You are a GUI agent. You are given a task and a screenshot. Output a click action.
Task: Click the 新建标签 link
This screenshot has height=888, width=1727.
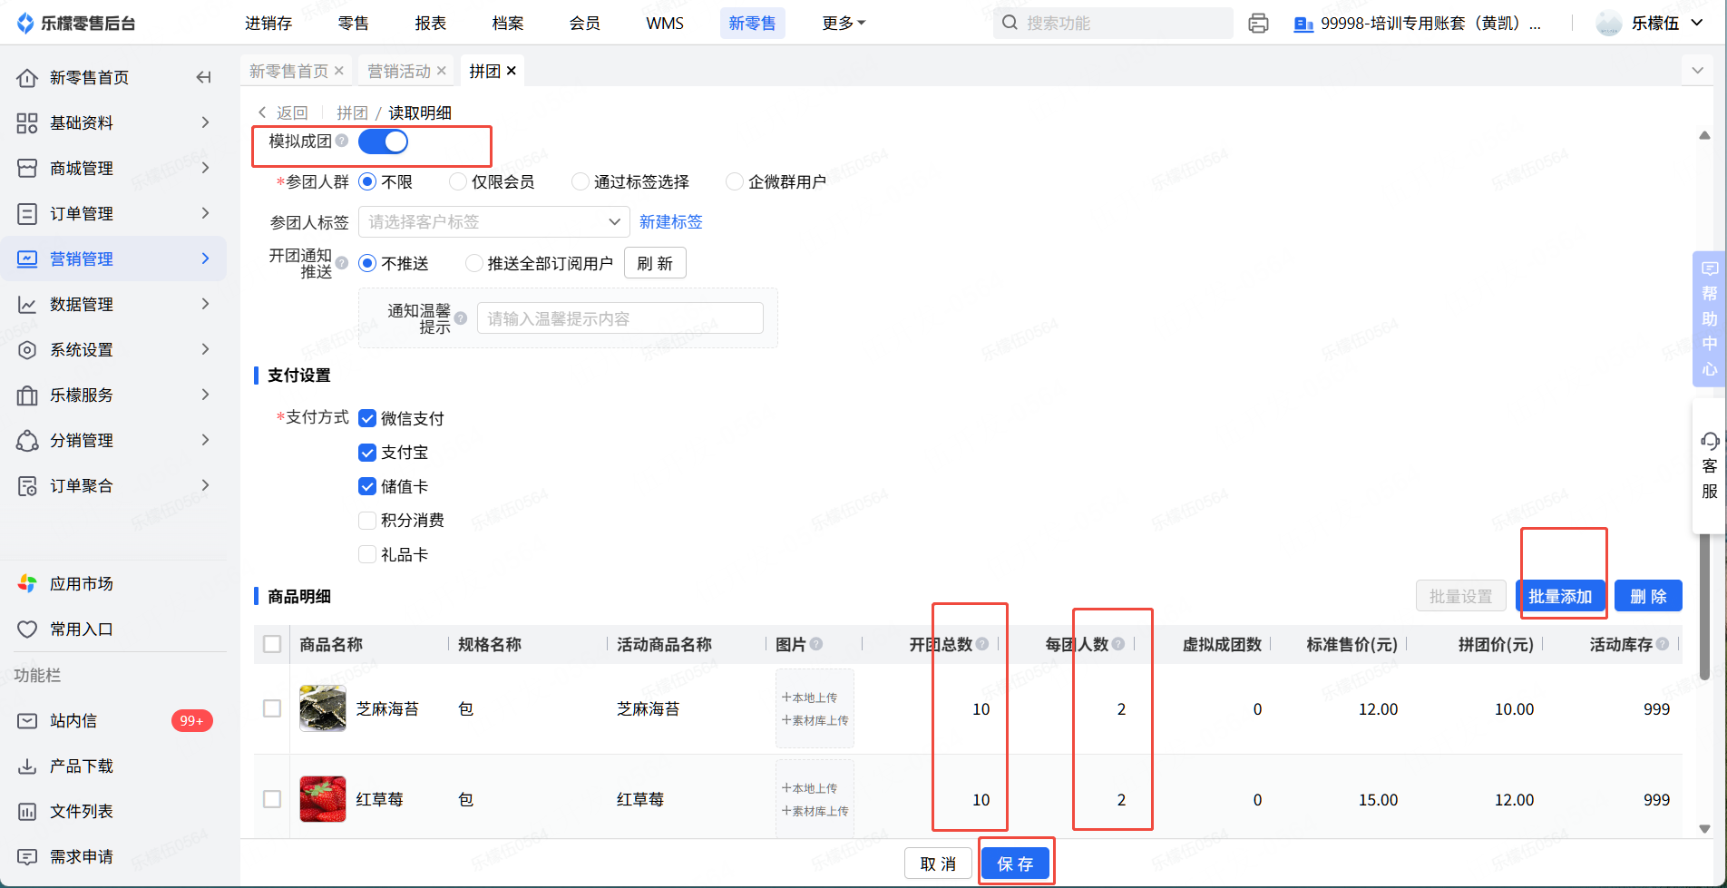pyautogui.click(x=671, y=222)
